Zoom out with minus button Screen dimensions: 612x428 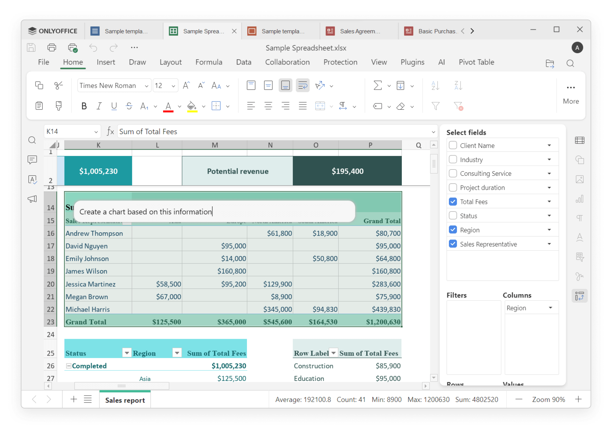click(x=519, y=399)
